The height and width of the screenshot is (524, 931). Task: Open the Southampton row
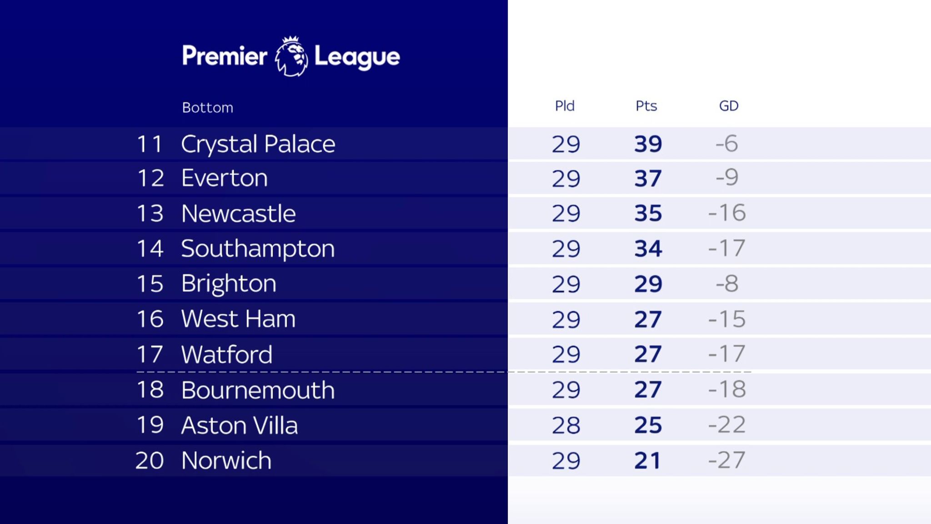click(465, 249)
